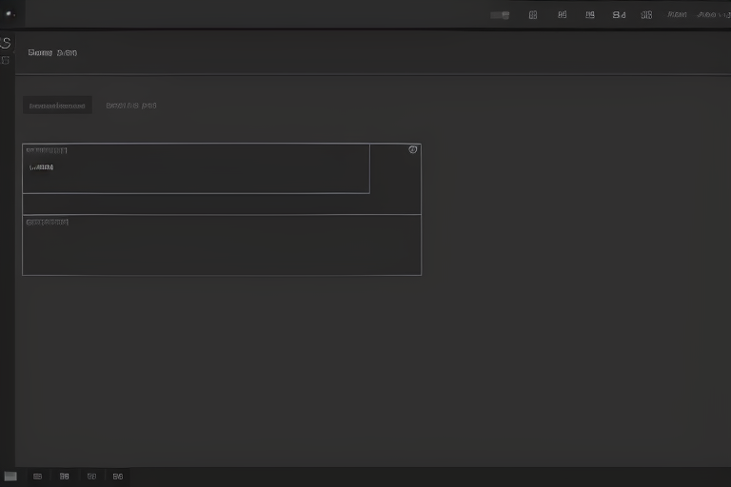Viewport: 731px width, 487px height.
Task: Switch to the unselected second tab
Action: pos(131,106)
